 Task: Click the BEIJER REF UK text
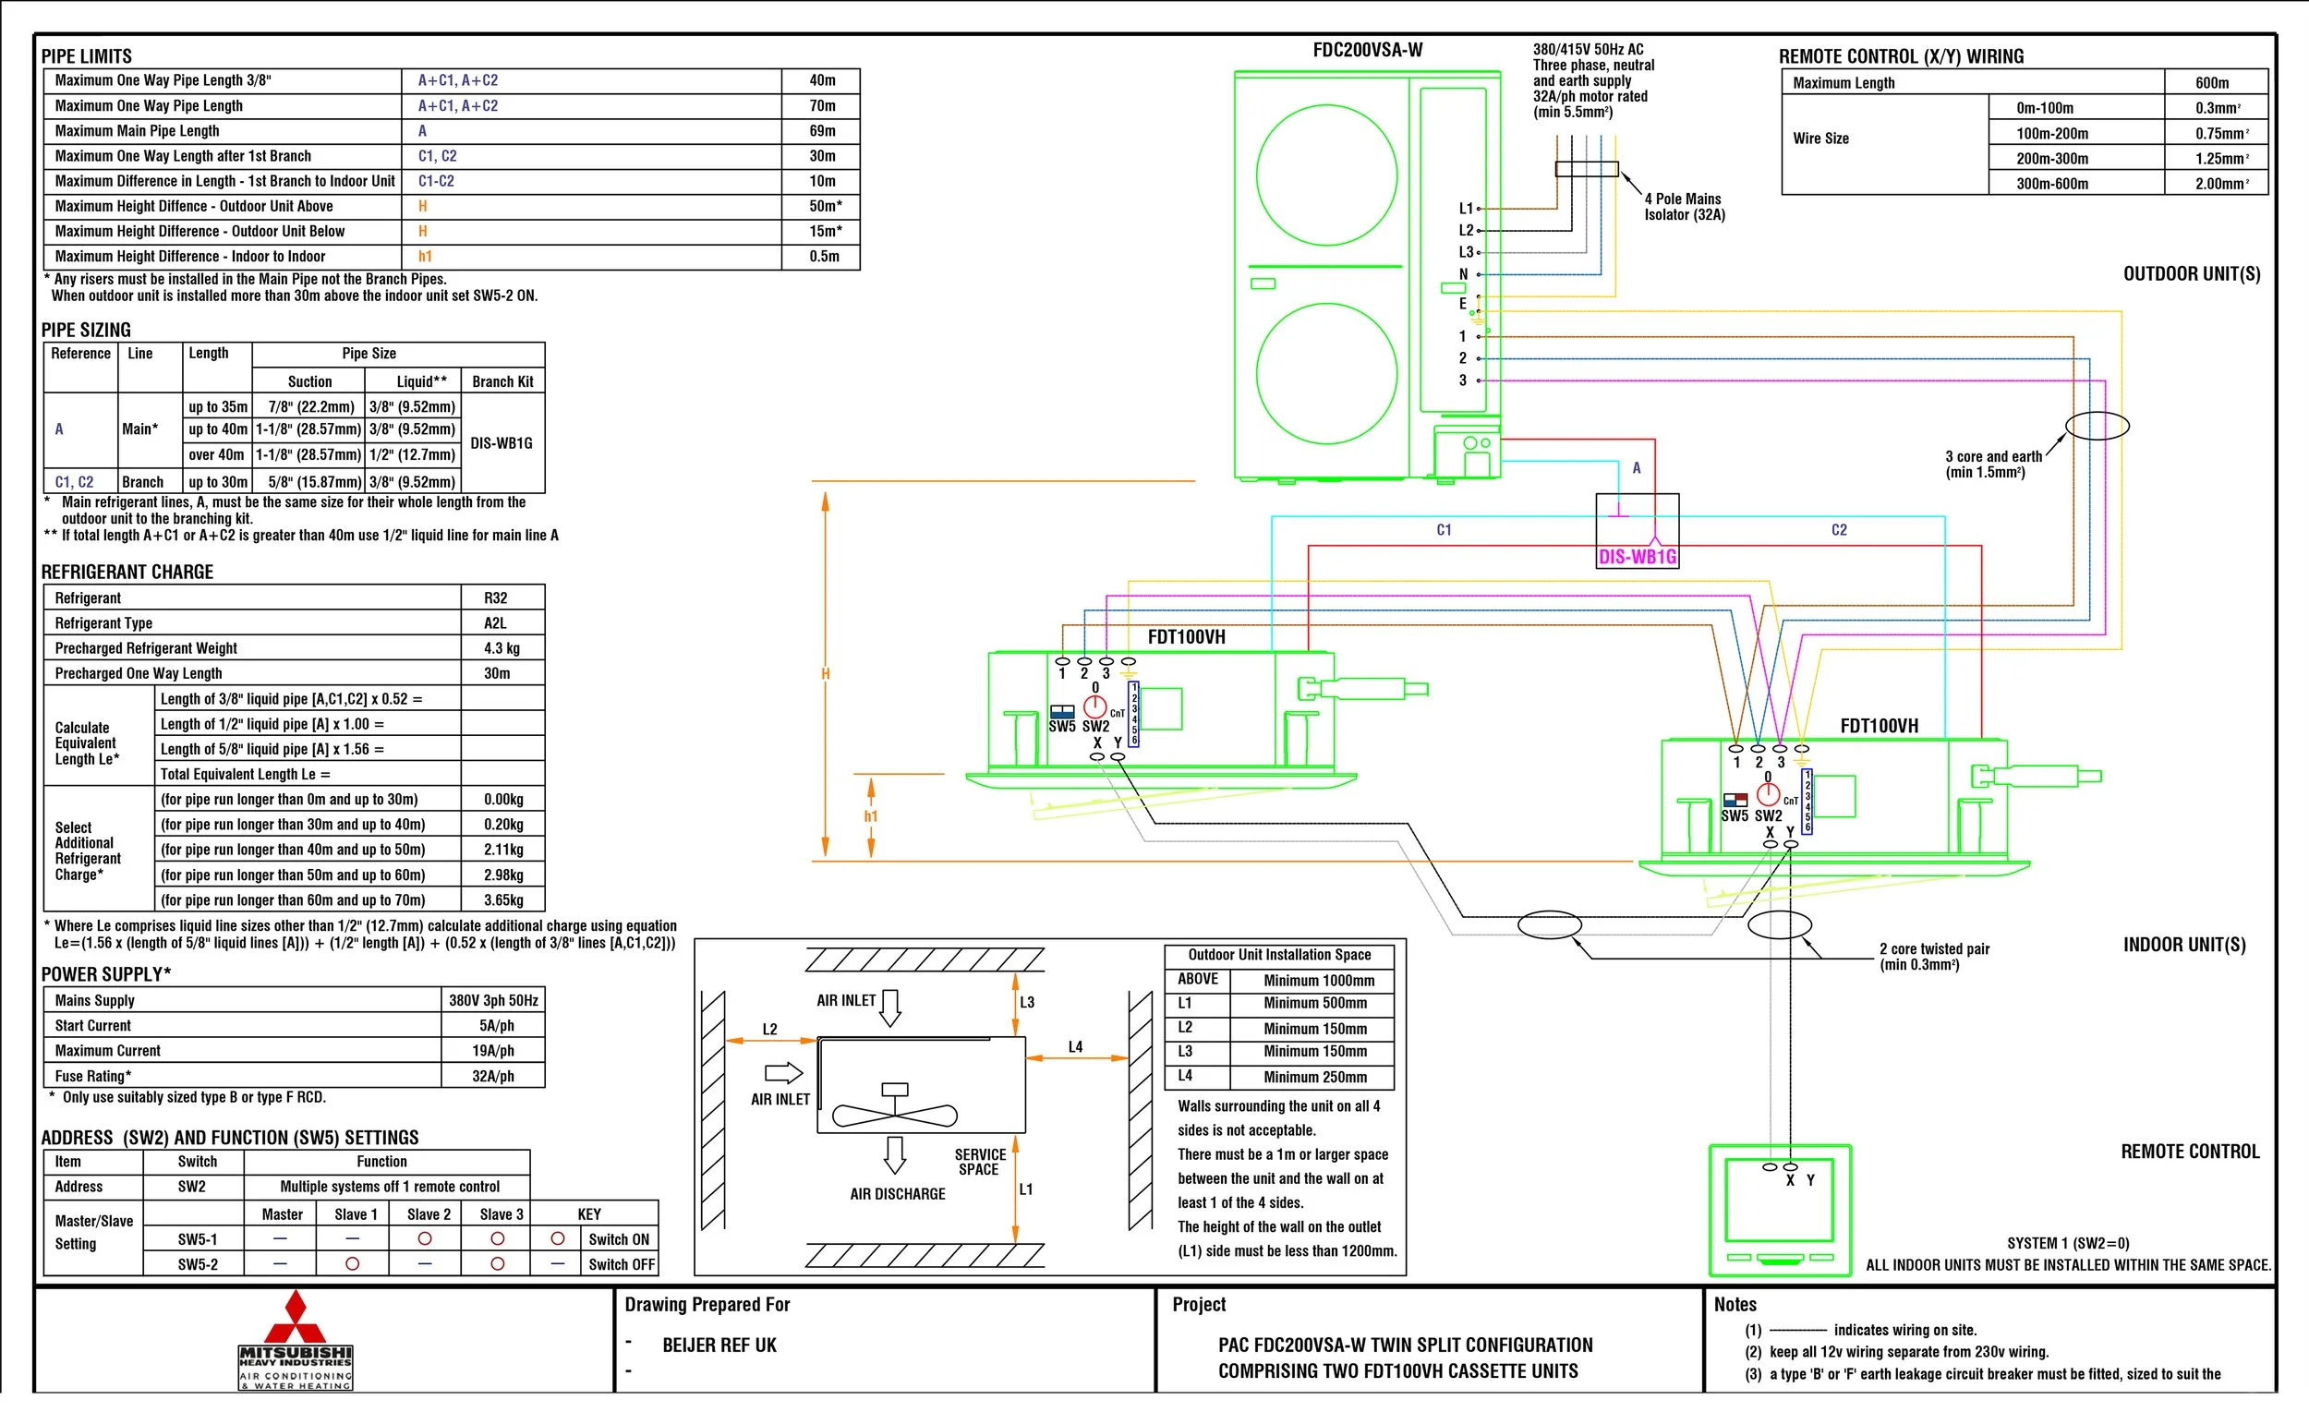719,1345
